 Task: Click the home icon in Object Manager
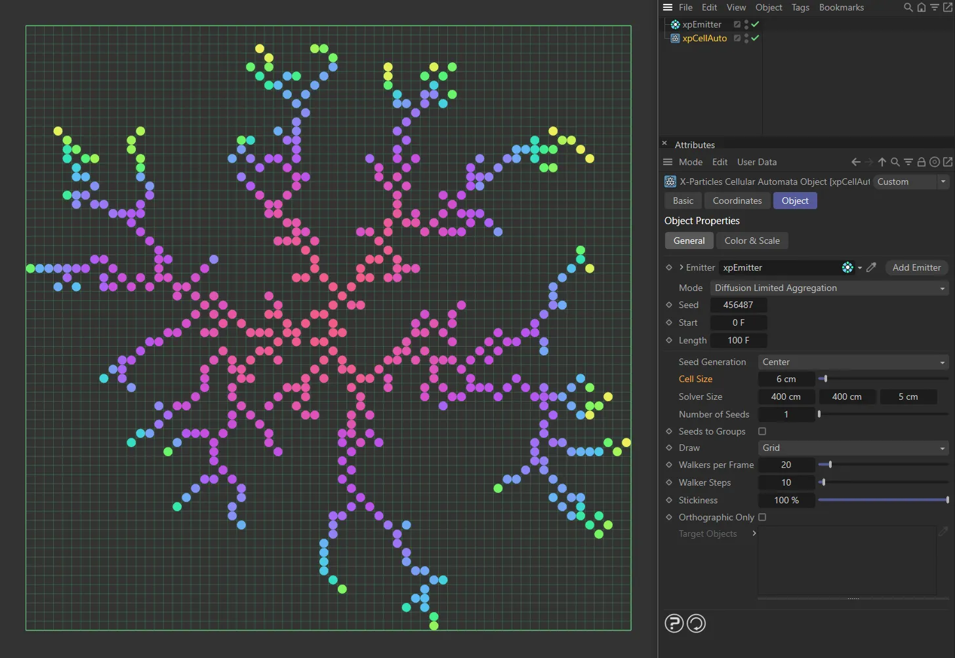[922, 7]
